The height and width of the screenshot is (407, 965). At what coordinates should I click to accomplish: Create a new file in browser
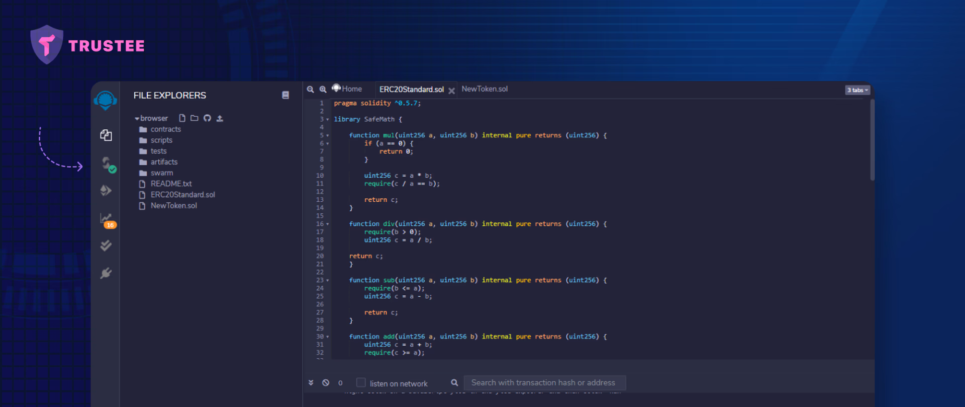pyautogui.click(x=182, y=118)
